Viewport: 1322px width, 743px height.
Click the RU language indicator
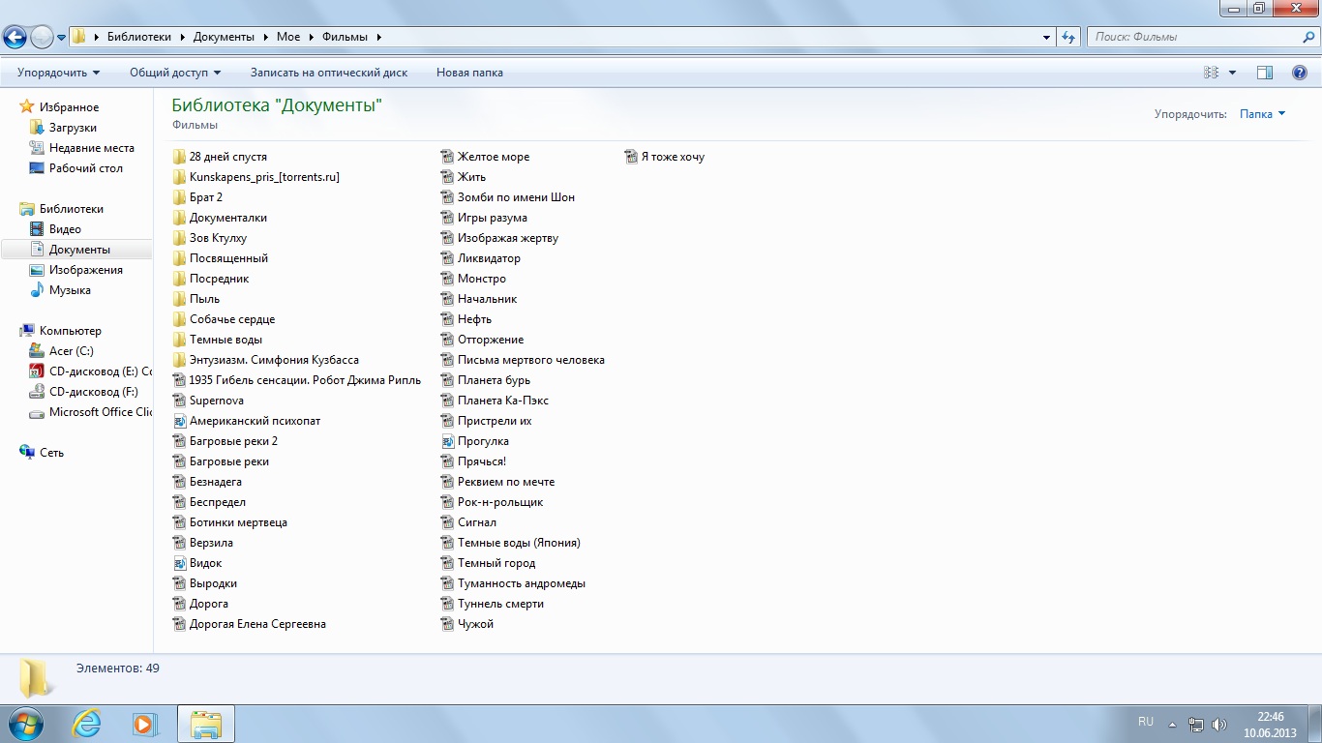1146,723
